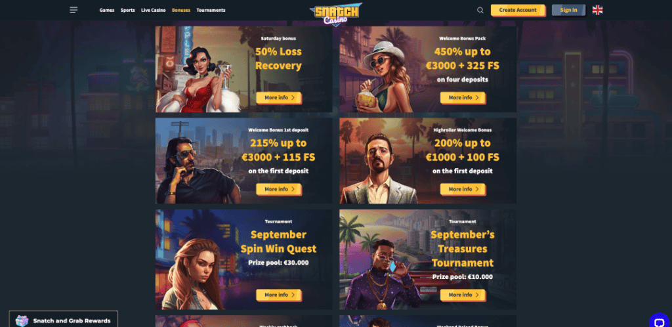Open the Live Casino menu item
Viewport: 672px width, 327px height.
154,10
